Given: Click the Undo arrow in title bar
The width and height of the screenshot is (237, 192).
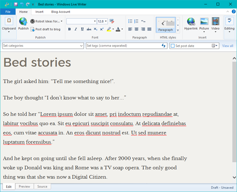Looking at the screenshot, I should pyautogui.click(x=22, y=4).
